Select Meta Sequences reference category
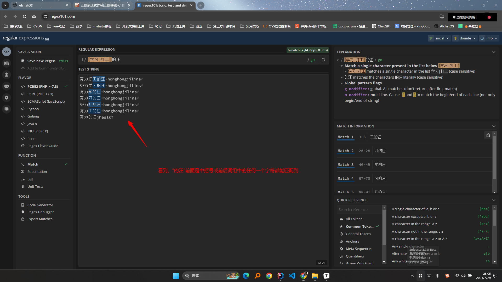Screen dimensions: 502x282 (359, 249)
